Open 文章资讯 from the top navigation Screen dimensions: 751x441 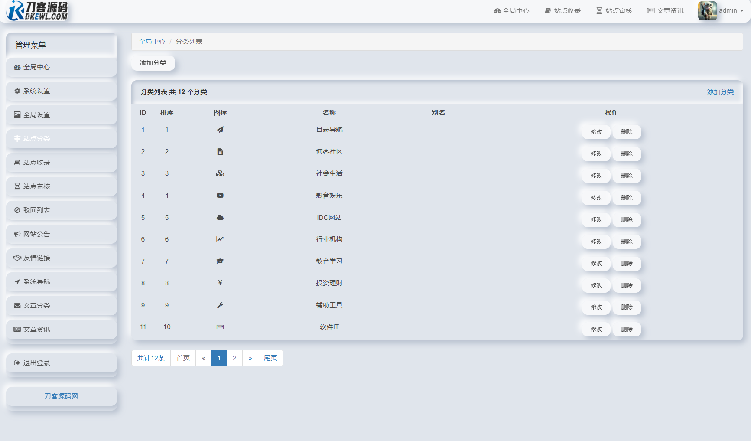tap(665, 10)
